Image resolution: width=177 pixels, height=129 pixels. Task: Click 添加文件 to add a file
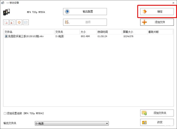(157, 22)
